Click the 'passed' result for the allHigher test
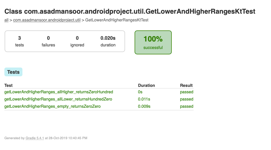271x150 pixels. coord(186,92)
